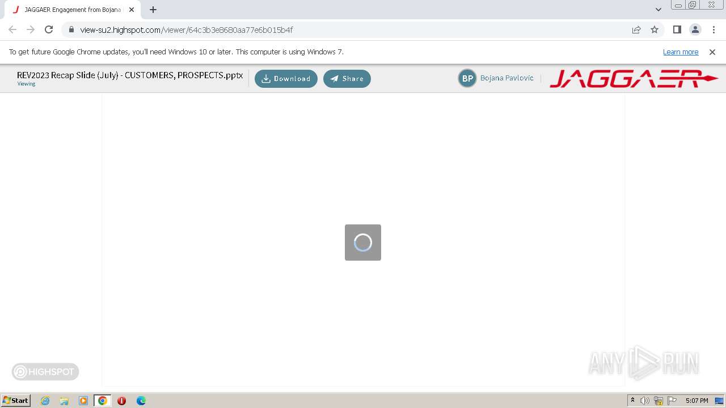The height and width of the screenshot is (408, 726).
Task: Open Chrome profile menu
Action: tap(695, 29)
